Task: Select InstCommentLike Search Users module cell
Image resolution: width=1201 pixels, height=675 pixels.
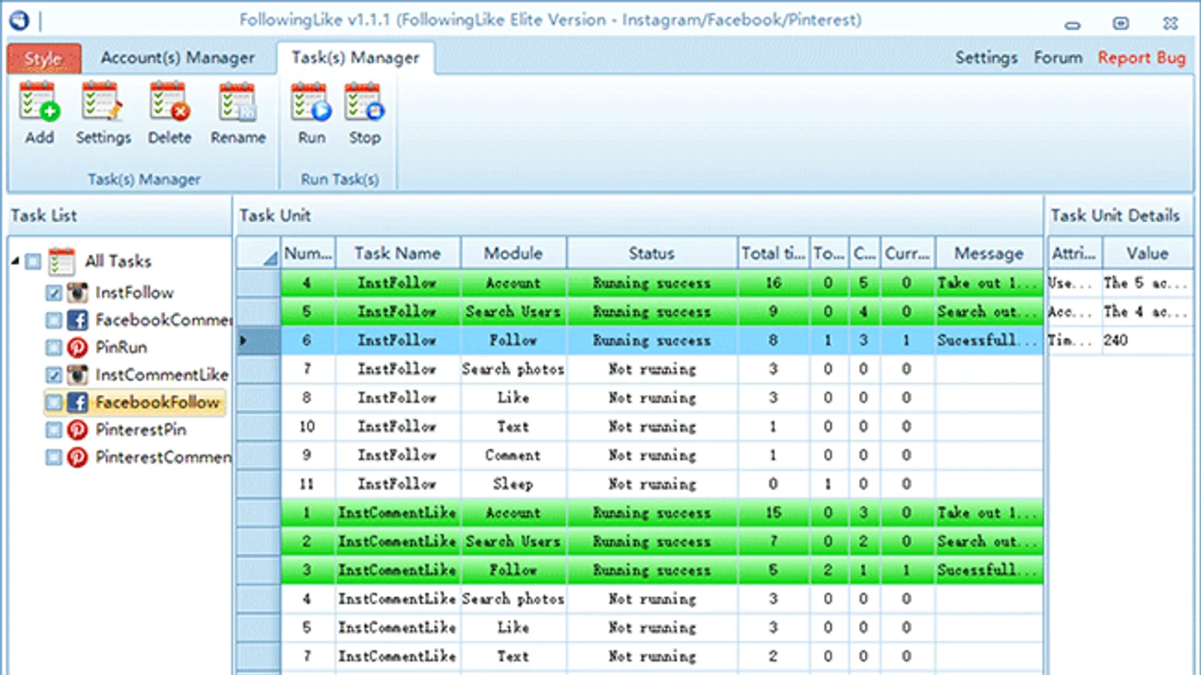Action: pos(513,541)
